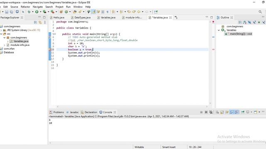
Task: Open the Refactor menu
Action: click(x=25, y=7)
